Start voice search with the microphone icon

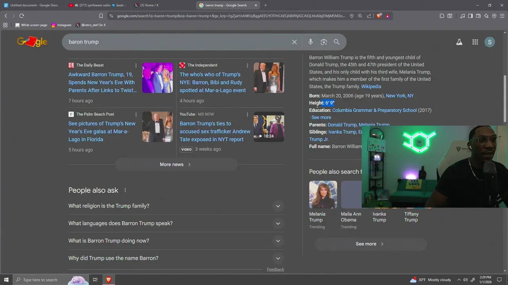[x=310, y=42]
